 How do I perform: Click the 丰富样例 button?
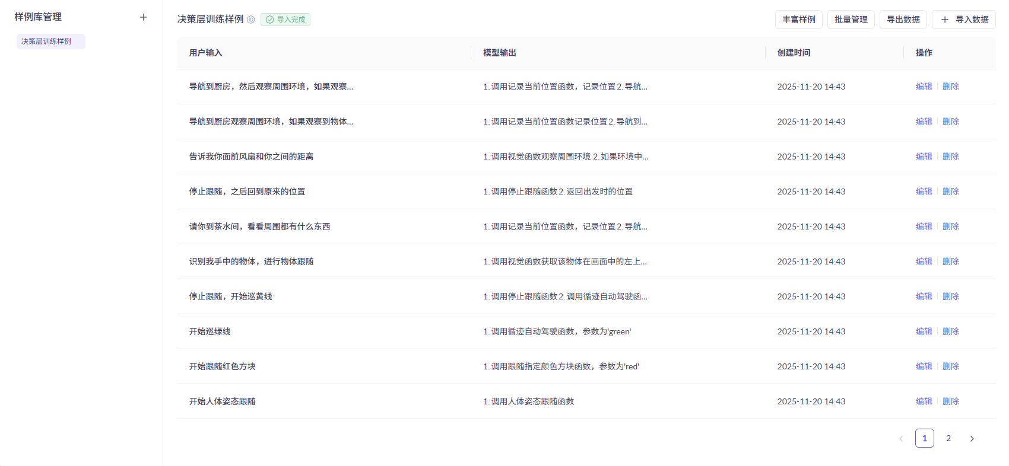tap(798, 20)
